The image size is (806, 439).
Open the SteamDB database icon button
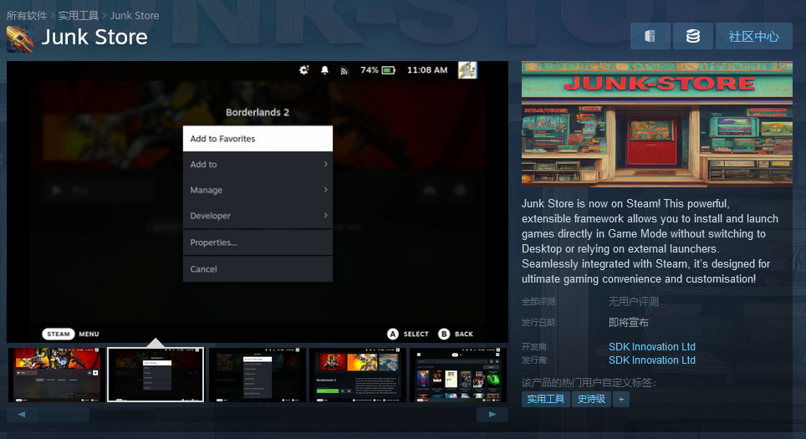[x=693, y=36]
